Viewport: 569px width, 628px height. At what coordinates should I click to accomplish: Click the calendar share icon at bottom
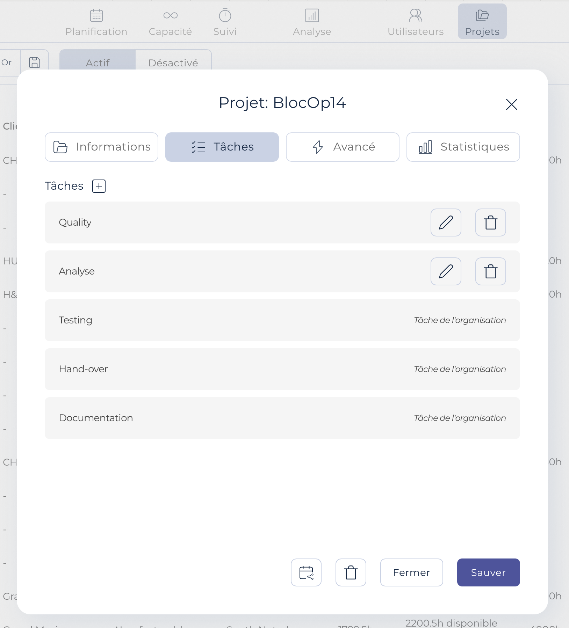306,572
